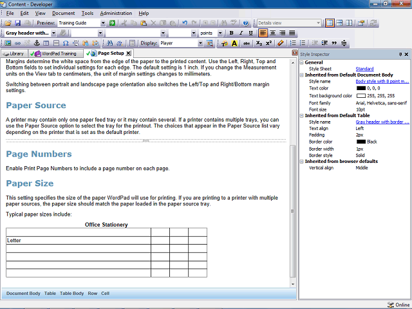Click the Numbered List icon
Screen dimensions: 412x309
tap(293, 43)
